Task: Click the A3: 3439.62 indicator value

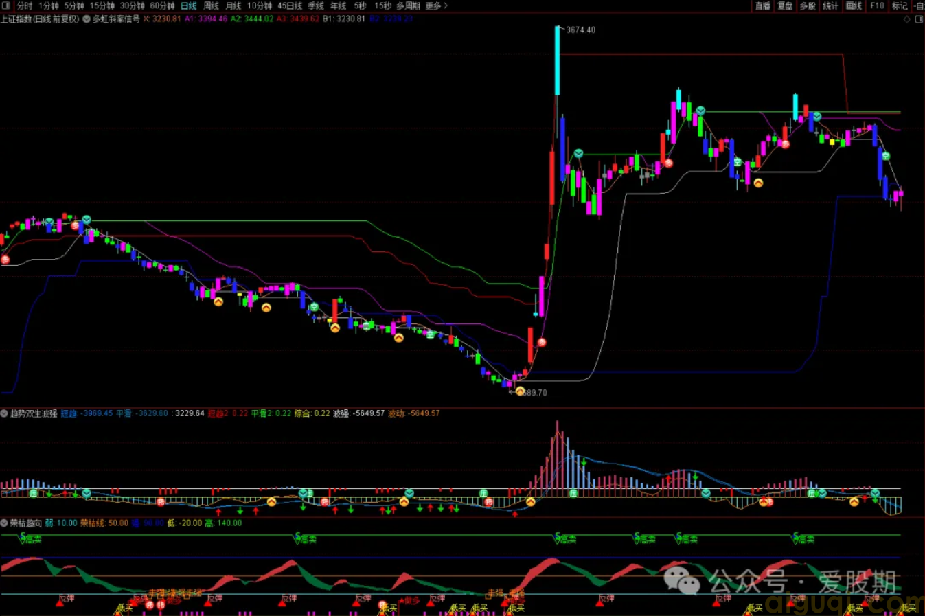Action: click(298, 19)
